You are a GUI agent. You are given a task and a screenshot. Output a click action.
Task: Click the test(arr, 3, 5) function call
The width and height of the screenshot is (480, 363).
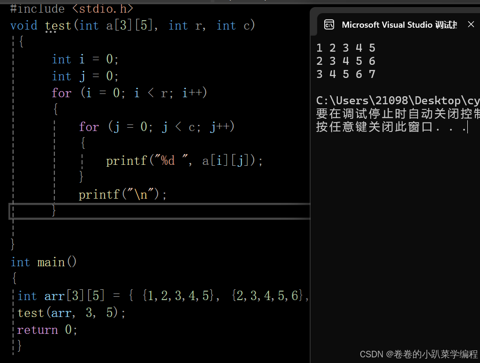(x=70, y=312)
